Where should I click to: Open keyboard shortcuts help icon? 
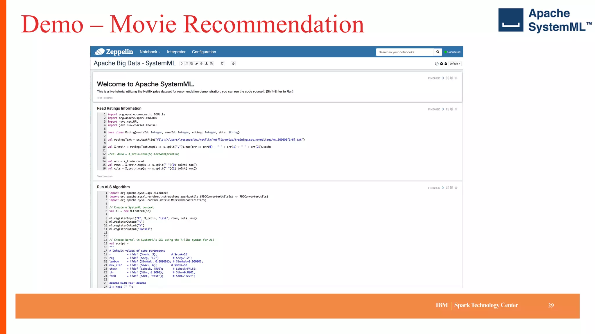[437, 64]
